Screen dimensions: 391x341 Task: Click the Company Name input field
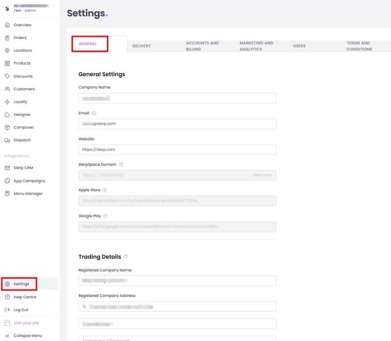click(177, 98)
